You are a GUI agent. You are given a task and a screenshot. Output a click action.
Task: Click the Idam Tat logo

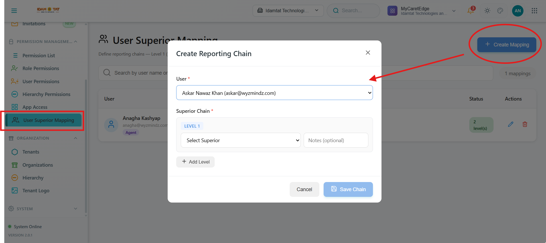tap(48, 10)
